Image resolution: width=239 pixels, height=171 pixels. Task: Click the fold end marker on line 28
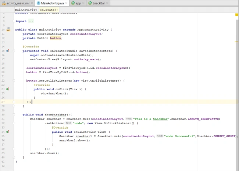click(x=14, y=106)
